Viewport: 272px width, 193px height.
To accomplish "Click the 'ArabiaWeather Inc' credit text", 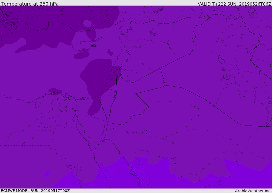I will pos(253,191).
